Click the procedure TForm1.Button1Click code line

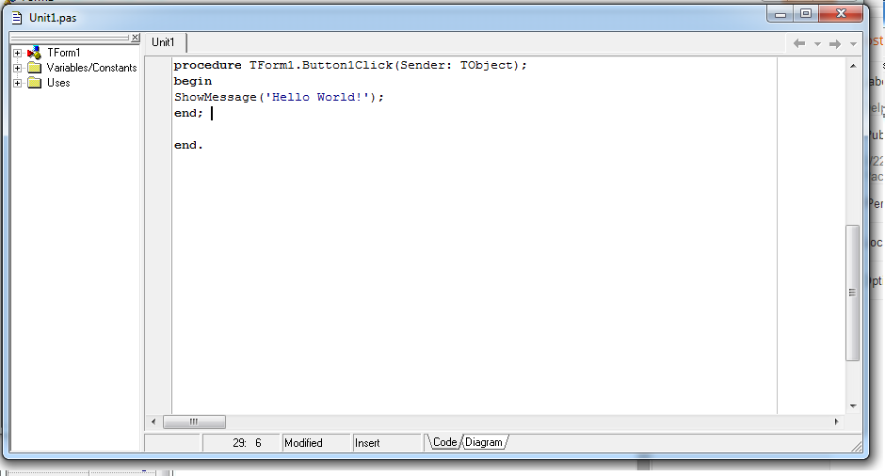350,66
